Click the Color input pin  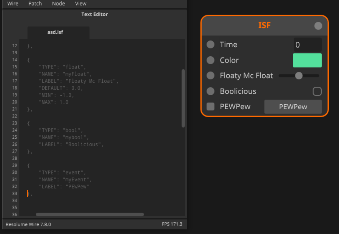point(210,60)
